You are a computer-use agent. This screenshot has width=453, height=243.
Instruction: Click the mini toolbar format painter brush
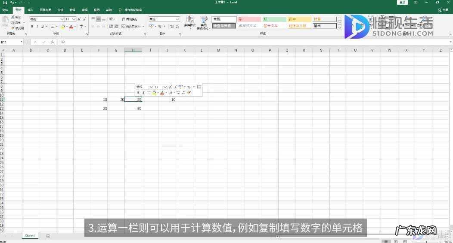(x=189, y=93)
